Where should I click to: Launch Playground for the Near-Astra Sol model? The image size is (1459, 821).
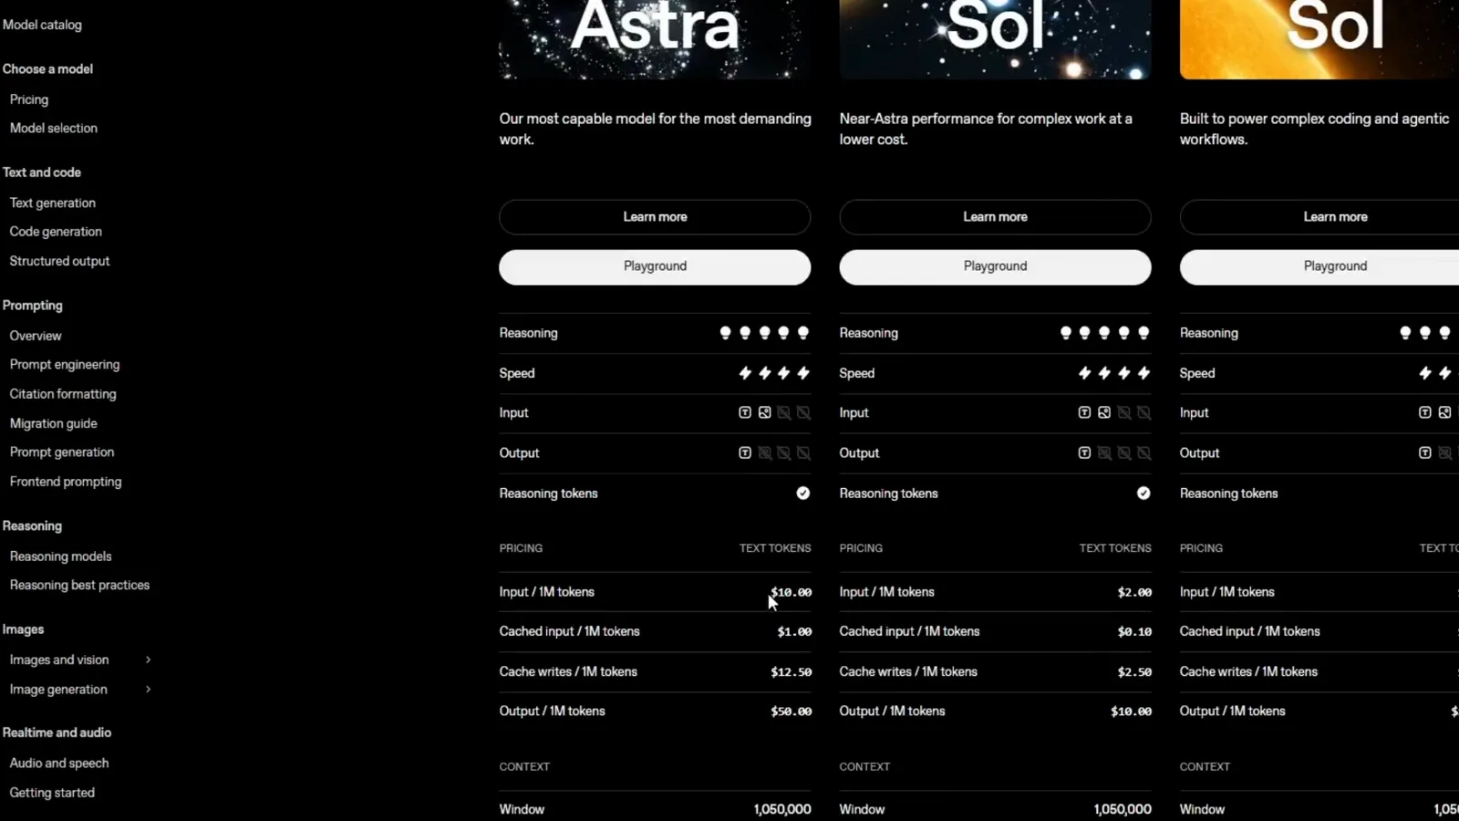click(995, 266)
